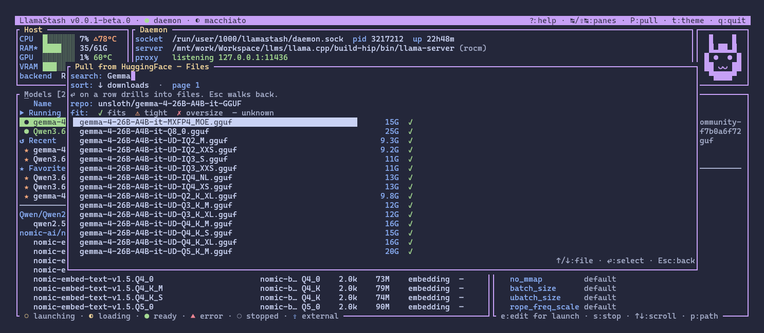
Task: Select gemma-4-26B-A4B-it-MXFP4_MOE.gguf file row
Action: point(215,122)
